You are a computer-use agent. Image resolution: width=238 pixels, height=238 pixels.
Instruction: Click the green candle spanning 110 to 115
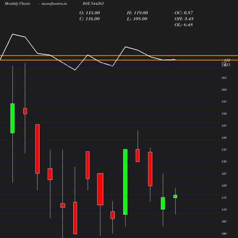coord(163,203)
